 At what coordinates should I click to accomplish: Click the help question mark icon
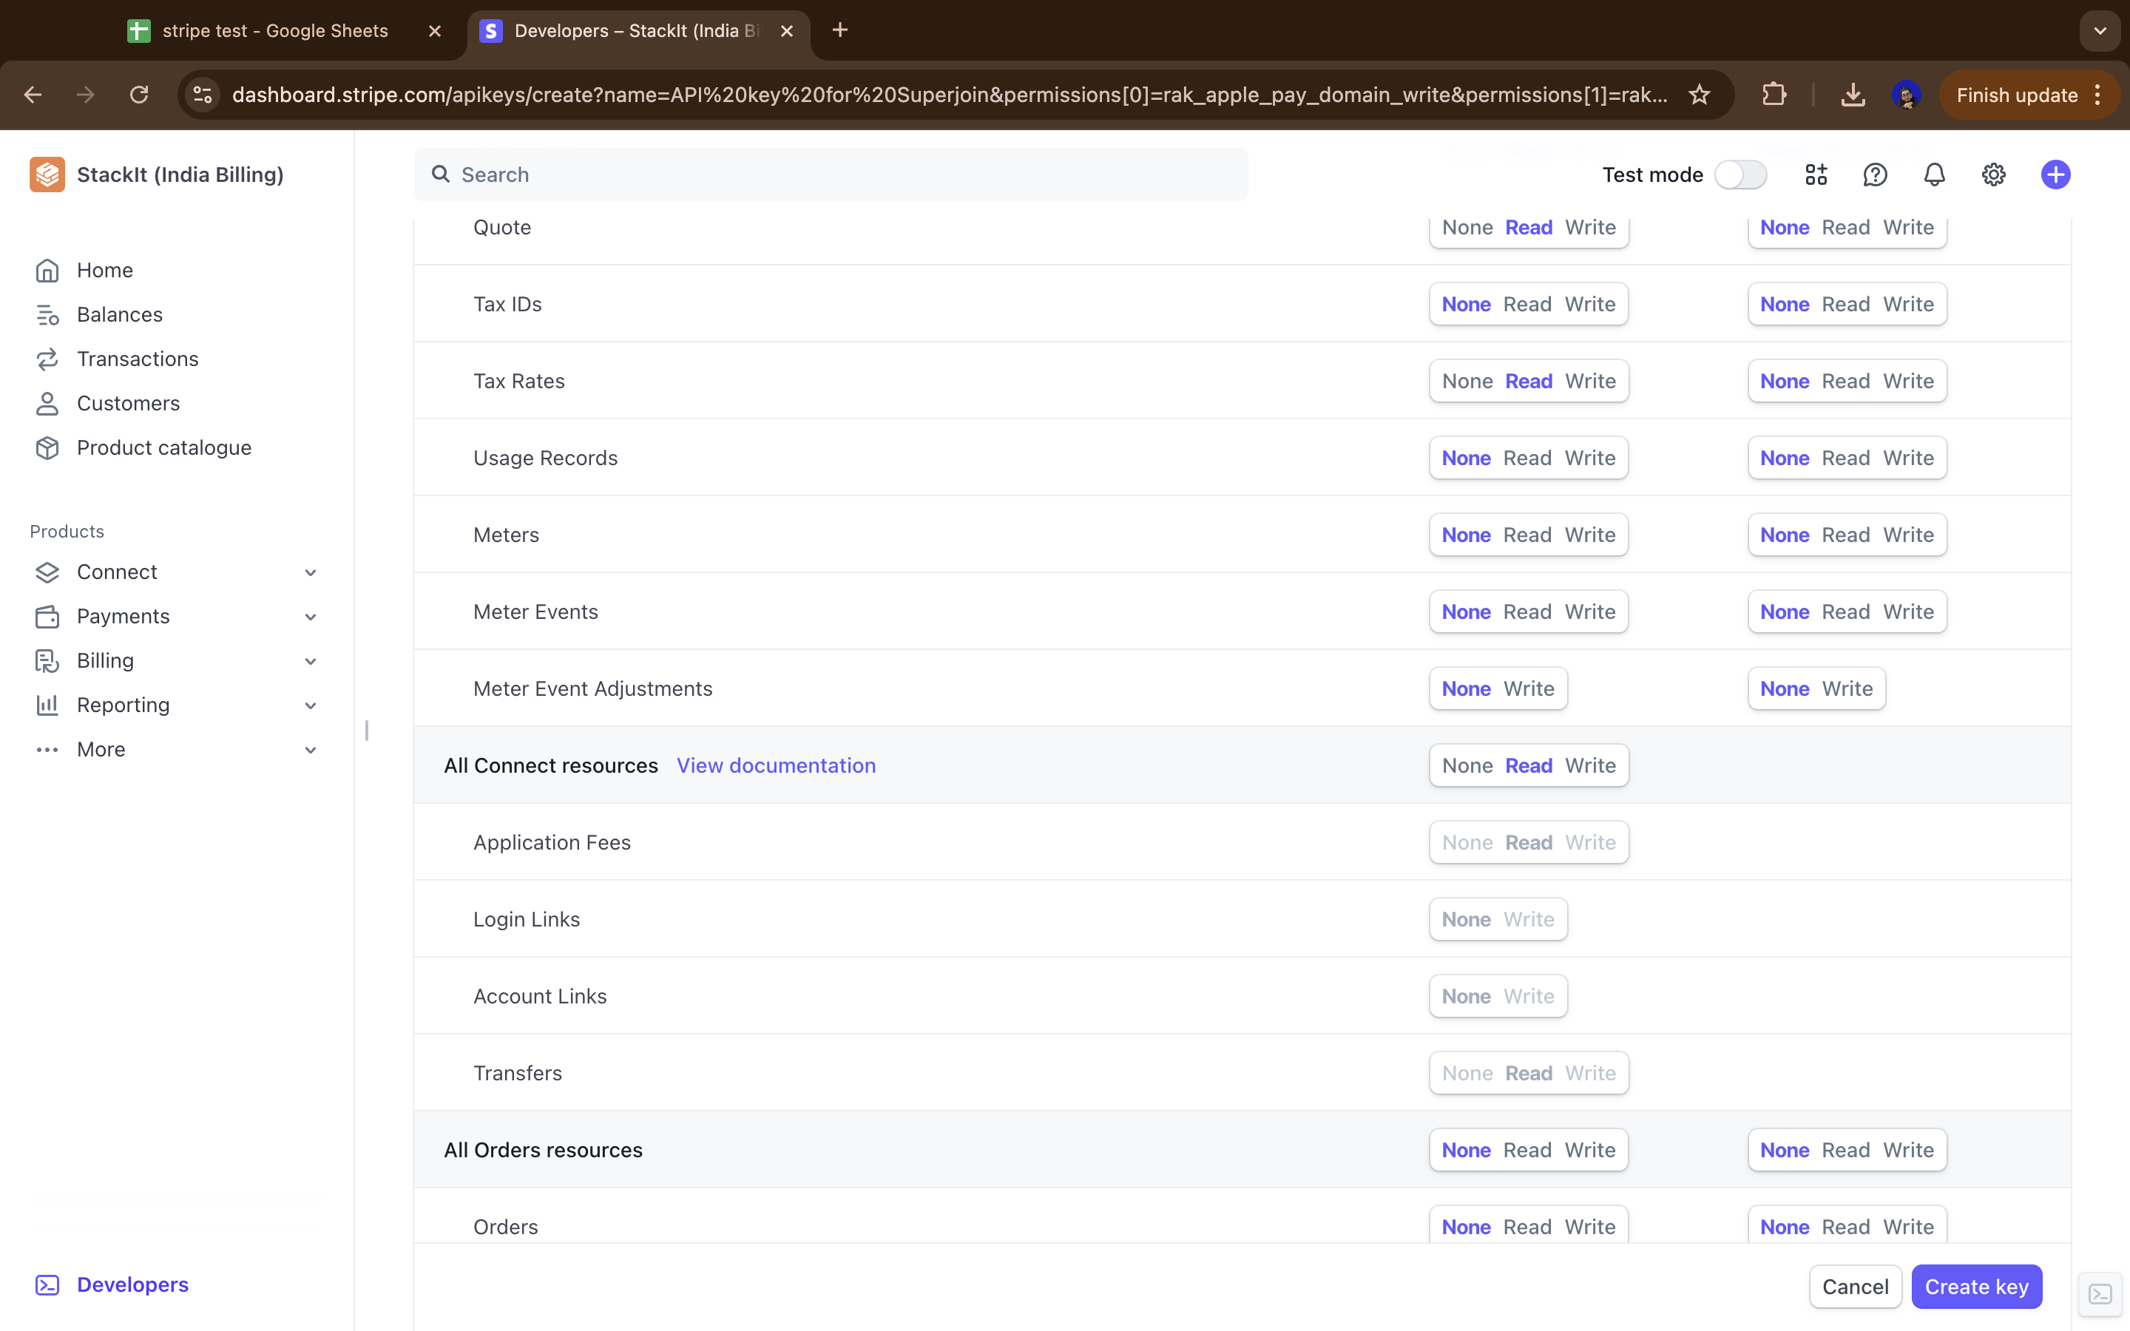[1875, 175]
